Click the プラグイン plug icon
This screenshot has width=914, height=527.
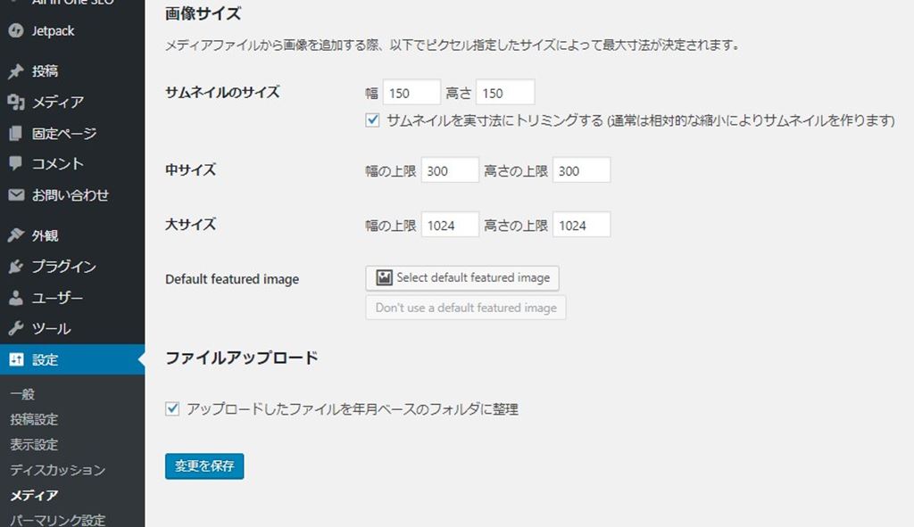click(x=15, y=267)
